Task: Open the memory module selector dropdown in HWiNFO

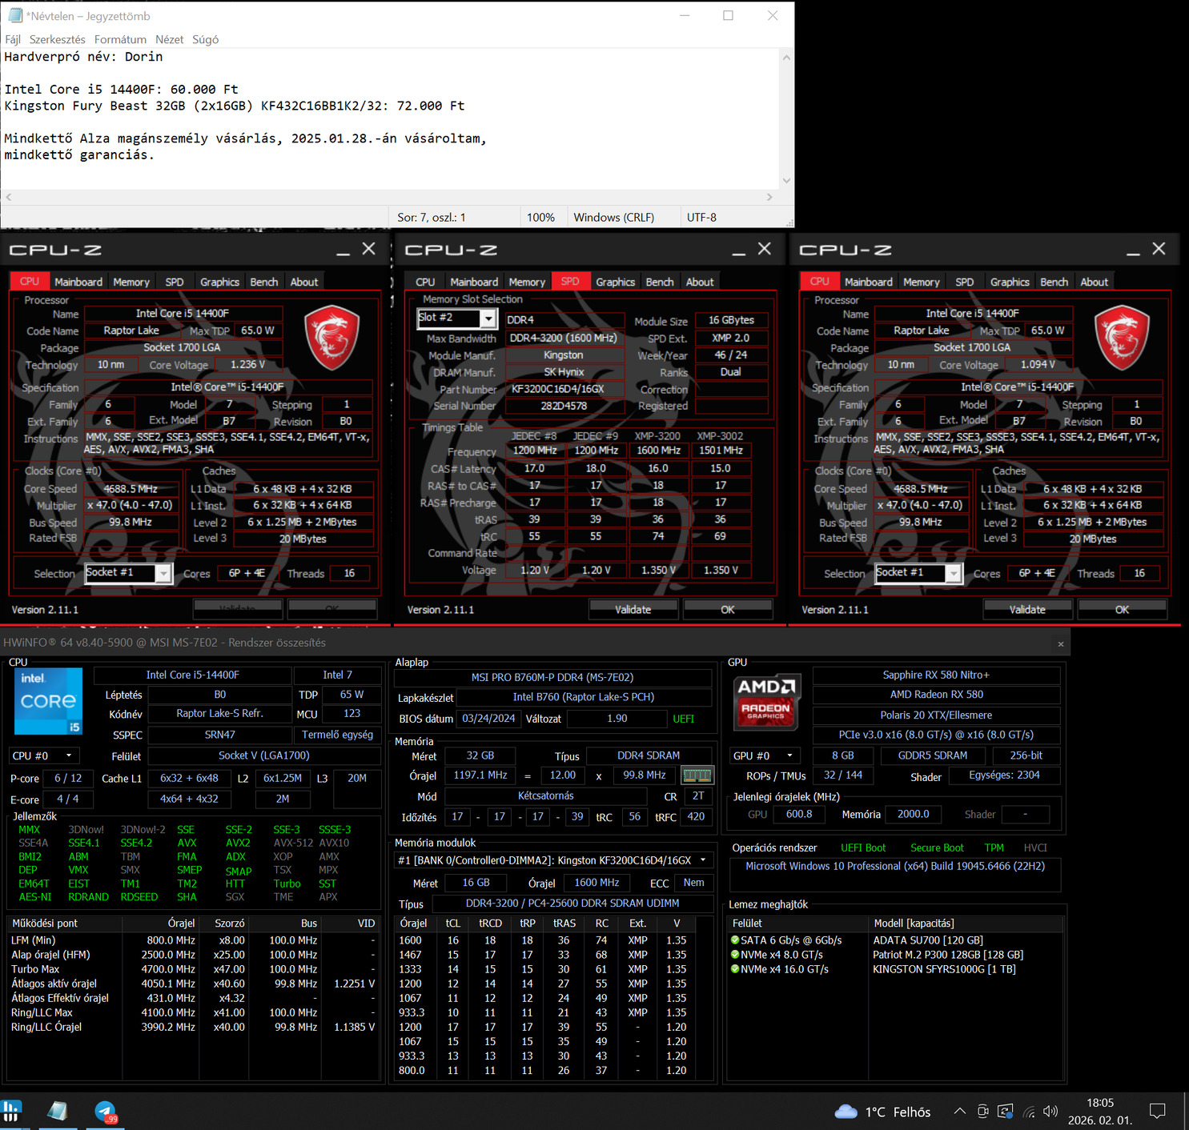Action: pyautogui.click(x=553, y=860)
